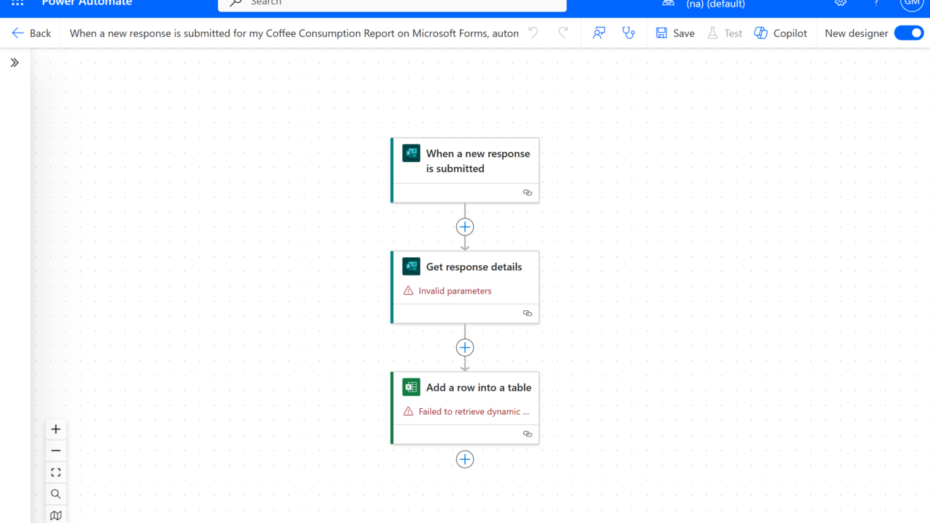Click connection link icon on trigger card
The image size is (930, 523).
527,192
